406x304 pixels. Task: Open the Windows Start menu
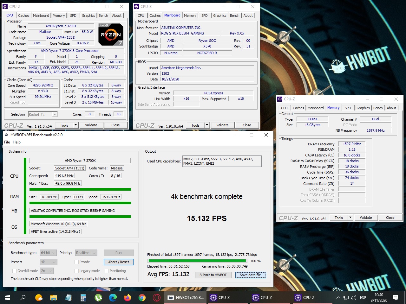pos(7,298)
